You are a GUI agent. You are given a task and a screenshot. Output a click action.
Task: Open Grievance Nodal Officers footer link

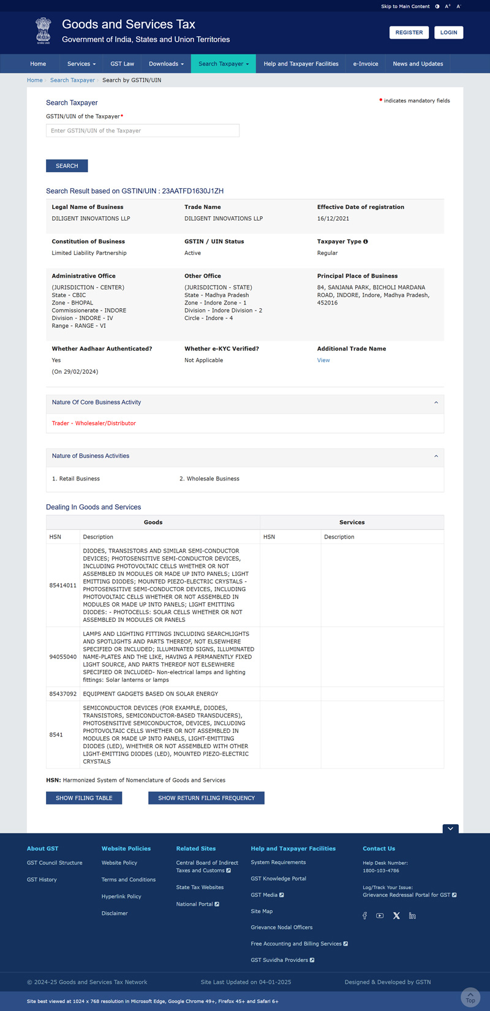[x=282, y=927]
